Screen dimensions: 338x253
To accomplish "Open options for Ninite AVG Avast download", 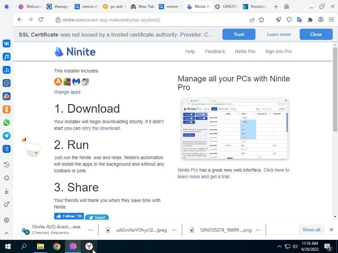I will coord(90,230).
